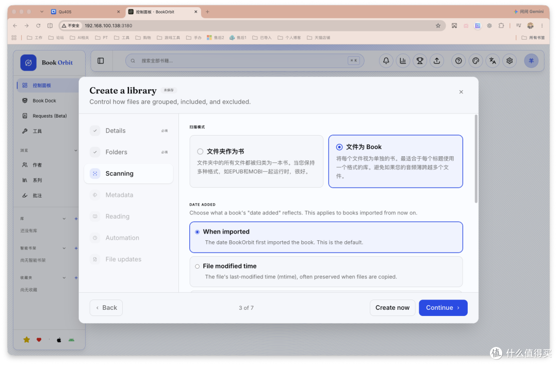Add a new library with plus icon
The height and width of the screenshot is (365, 557).
coord(76,219)
